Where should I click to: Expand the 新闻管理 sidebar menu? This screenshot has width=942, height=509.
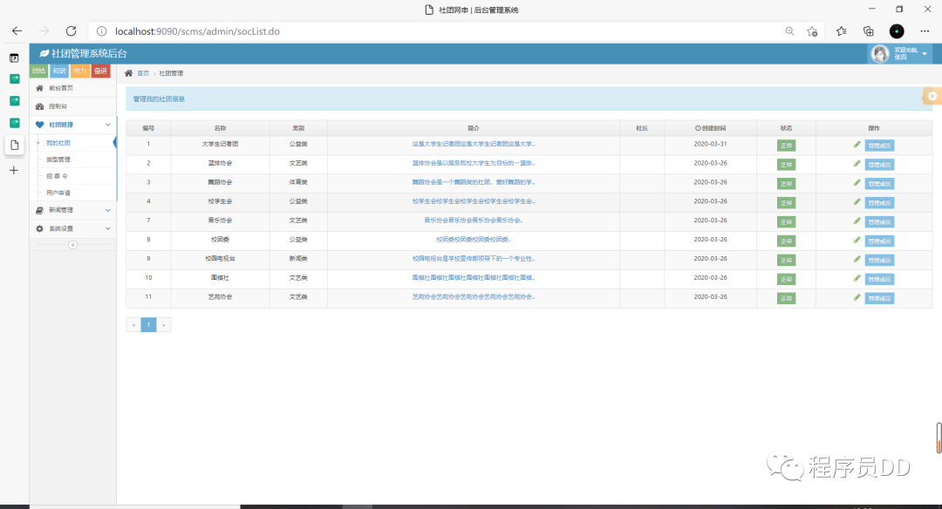pos(72,210)
